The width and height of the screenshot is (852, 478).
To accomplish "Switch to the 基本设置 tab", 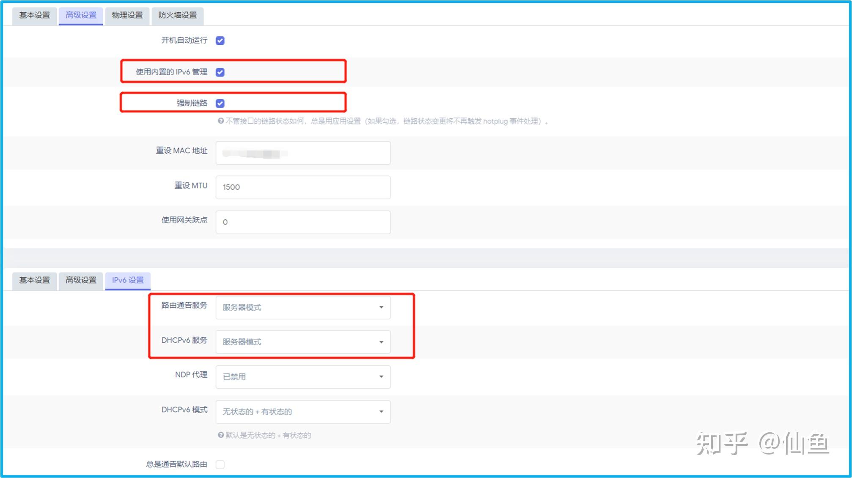I will pyautogui.click(x=34, y=16).
